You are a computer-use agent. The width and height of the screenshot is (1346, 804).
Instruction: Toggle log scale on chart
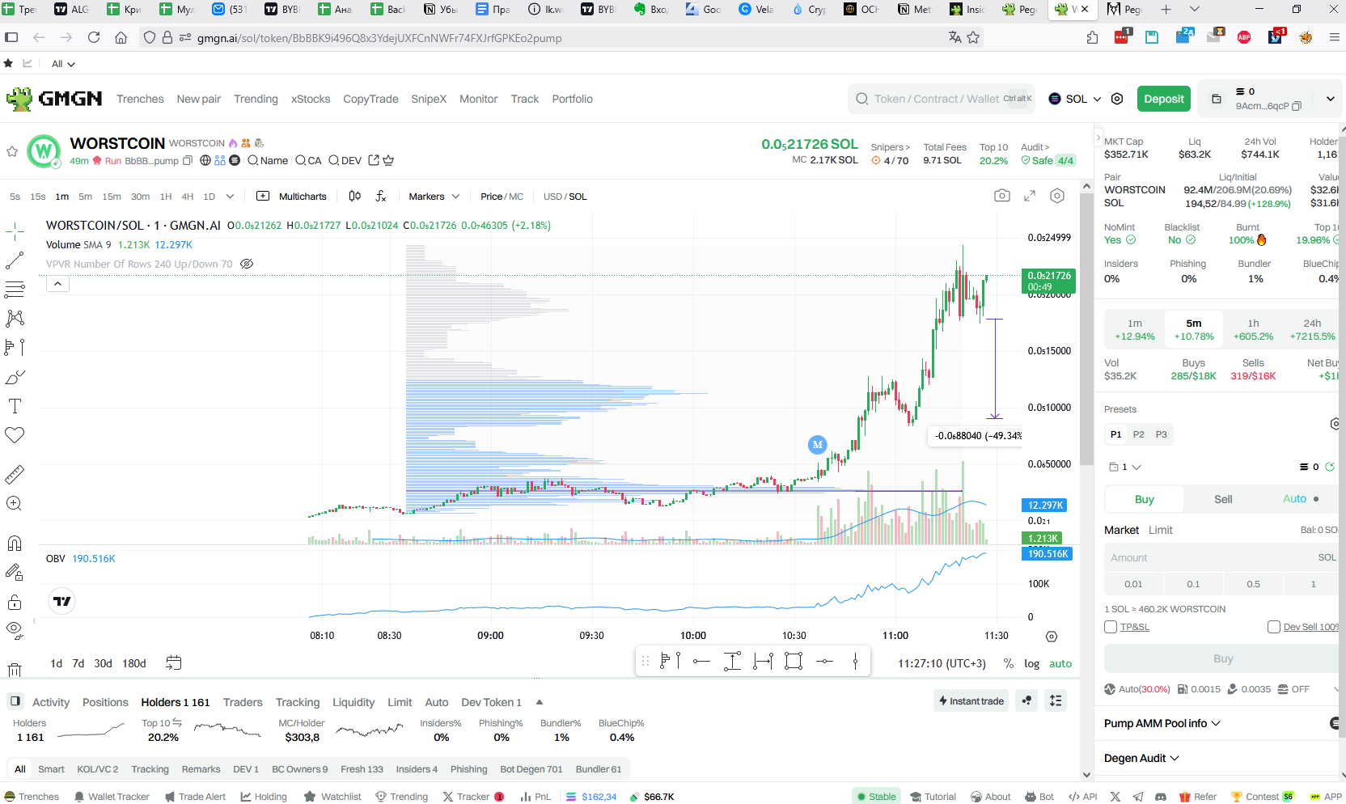(x=1031, y=663)
